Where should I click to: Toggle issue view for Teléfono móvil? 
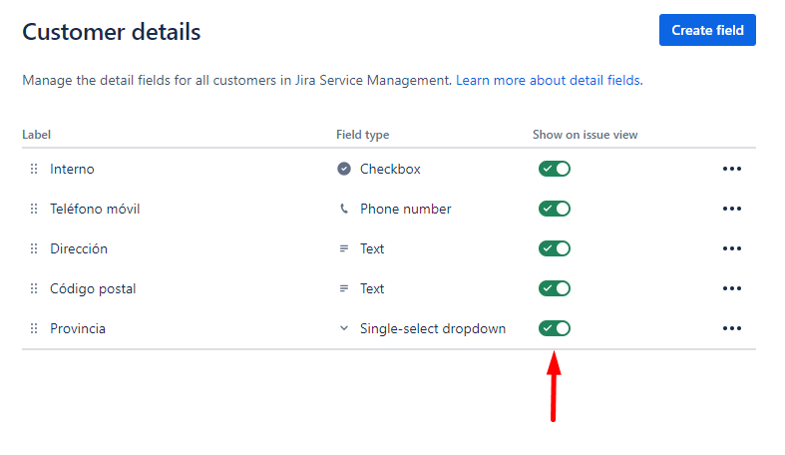pyautogui.click(x=555, y=209)
